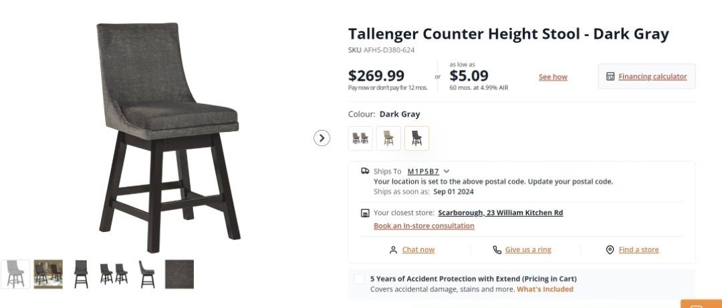This screenshot has height=308, width=722.
Task: Open the Scarborough, 23 William Kitchen Rd store link
Action: coord(500,213)
